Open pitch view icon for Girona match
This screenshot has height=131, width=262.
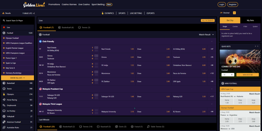pyautogui.click(x=96, y=56)
